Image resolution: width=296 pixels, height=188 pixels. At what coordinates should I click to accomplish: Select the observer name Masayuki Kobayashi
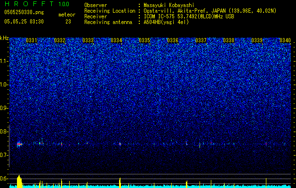[x=169, y=5]
